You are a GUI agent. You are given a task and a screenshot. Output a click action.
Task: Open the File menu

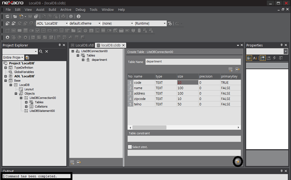pos(8,10)
